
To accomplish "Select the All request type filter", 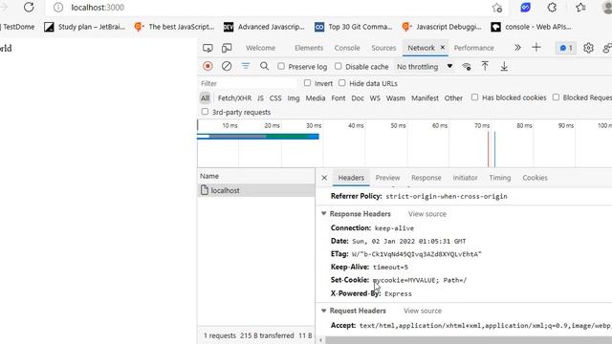I will click(205, 98).
